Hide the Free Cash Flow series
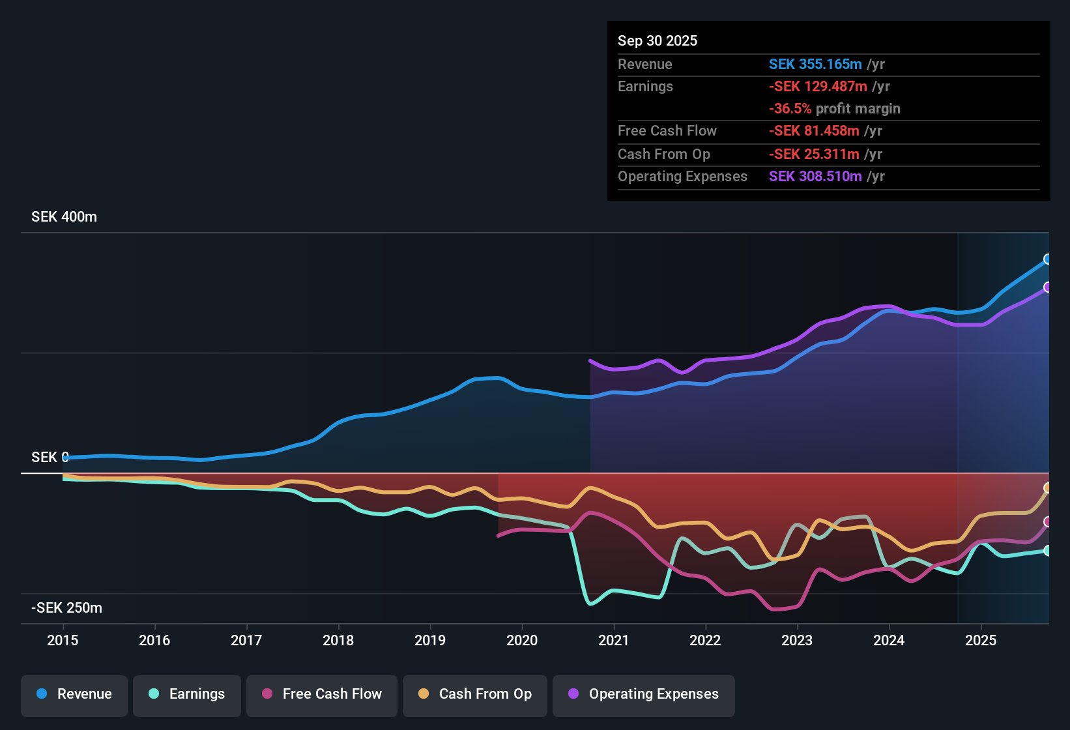 tap(322, 694)
